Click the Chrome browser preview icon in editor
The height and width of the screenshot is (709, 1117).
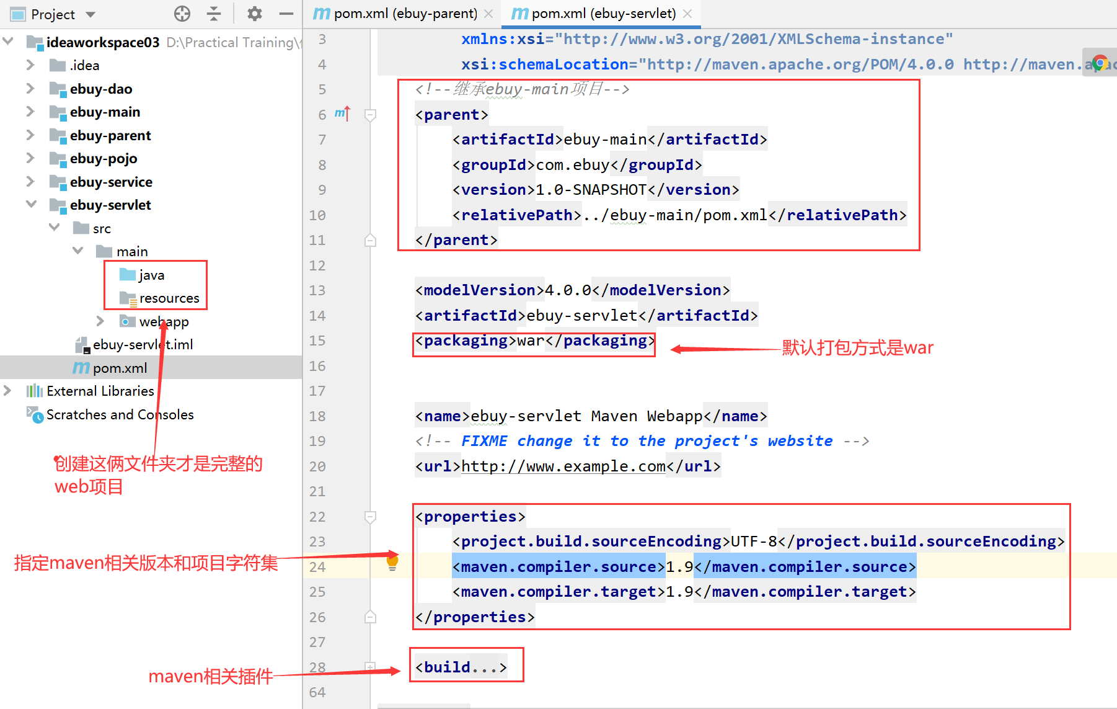click(1101, 62)
